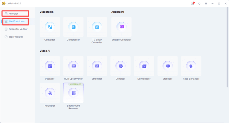This screenshot has width=229, height=123.
Task: Click the KOSTENLOS badge on Background Remover
Action: pyautogui.click(x=76, y=84)
